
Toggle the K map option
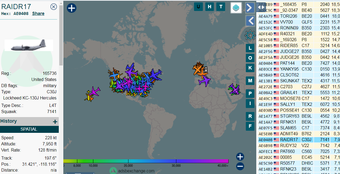250,68
